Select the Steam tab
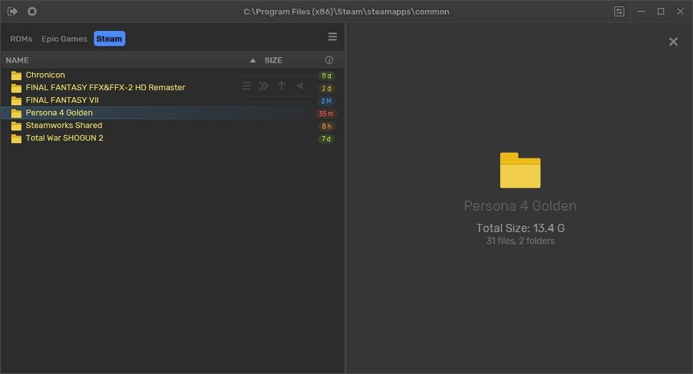693x374 pixels. [x=108, y=38]
